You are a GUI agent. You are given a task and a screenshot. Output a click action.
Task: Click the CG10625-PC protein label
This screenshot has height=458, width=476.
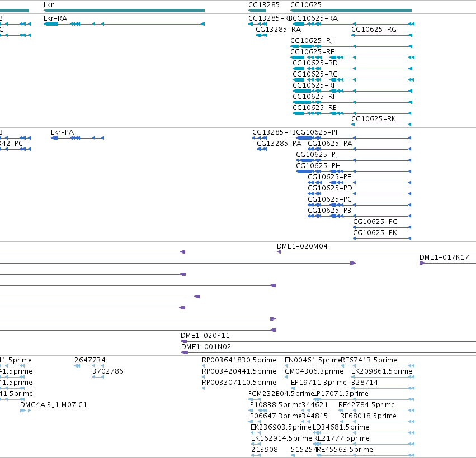pyautogui.click(x=329, y=199)
